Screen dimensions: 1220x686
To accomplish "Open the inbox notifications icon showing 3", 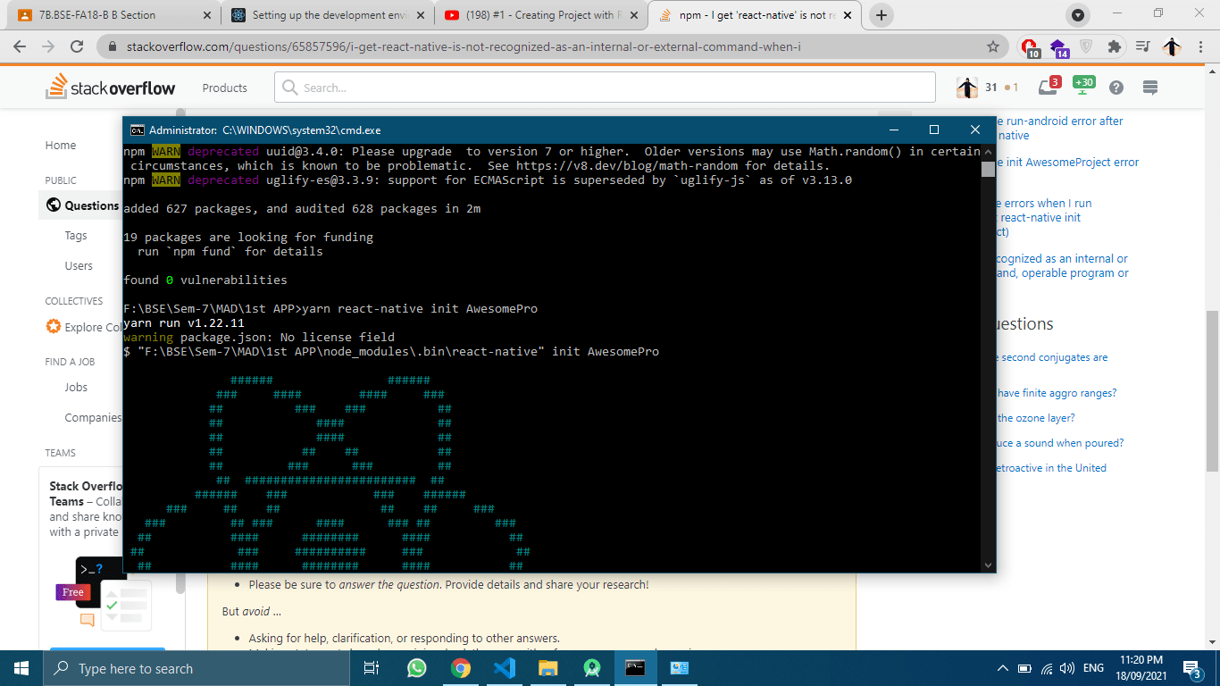I will point(1046,88).
